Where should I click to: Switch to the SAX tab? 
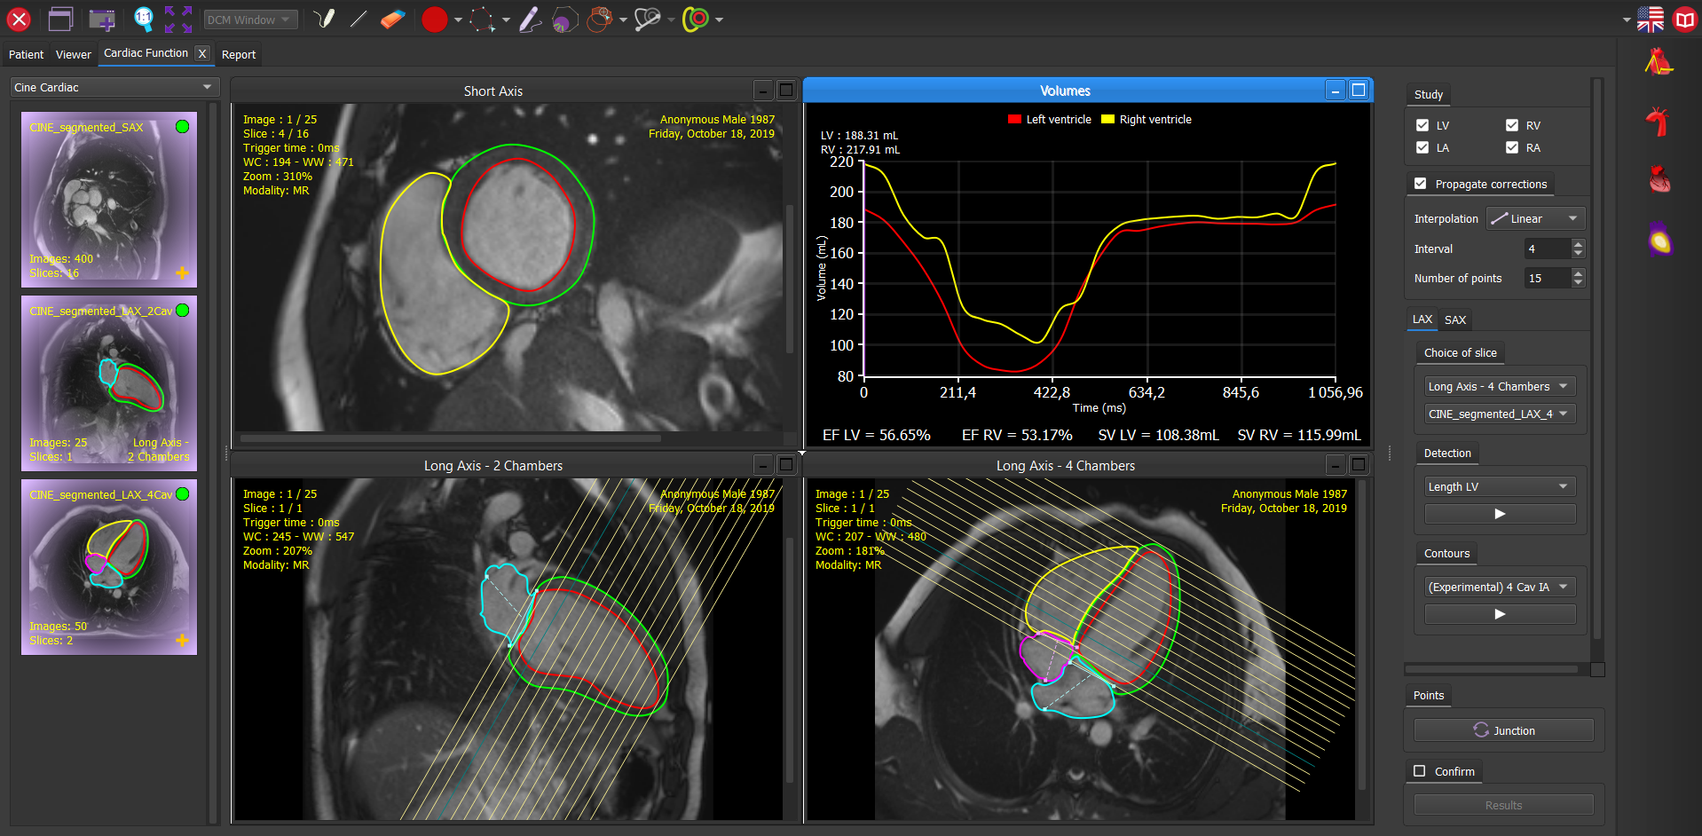coord(1455,319)
